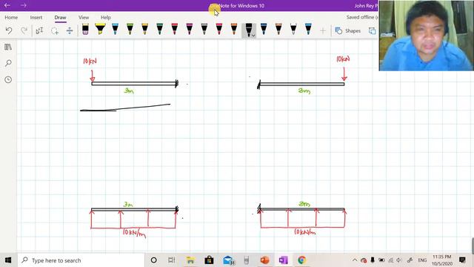The width and height of the screenshot is (474, 267).
Task: Pick the yellow highlighter
Action: tap(100, 30)
